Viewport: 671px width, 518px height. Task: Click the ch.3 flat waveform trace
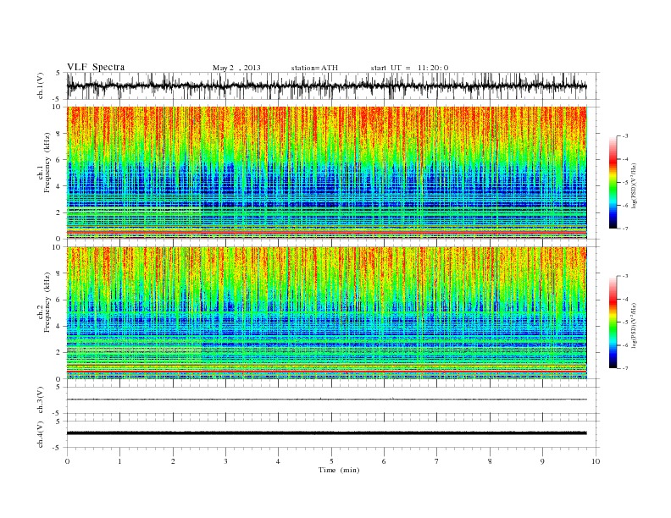click(326, 400)
